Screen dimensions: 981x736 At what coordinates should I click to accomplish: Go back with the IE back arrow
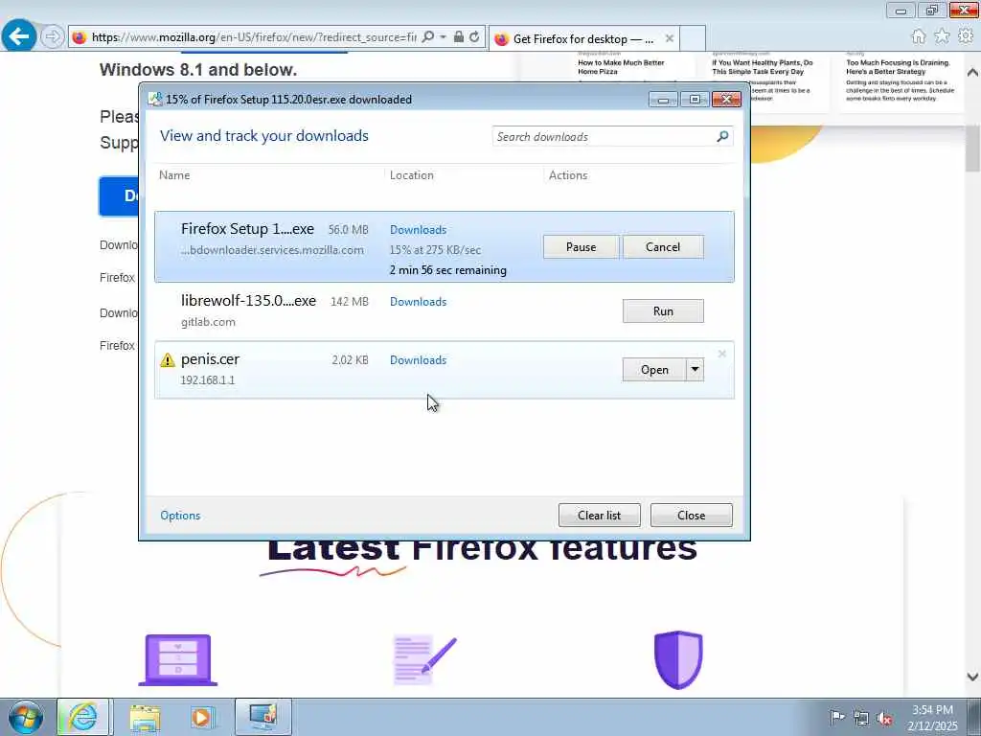[x=19, y=36]
